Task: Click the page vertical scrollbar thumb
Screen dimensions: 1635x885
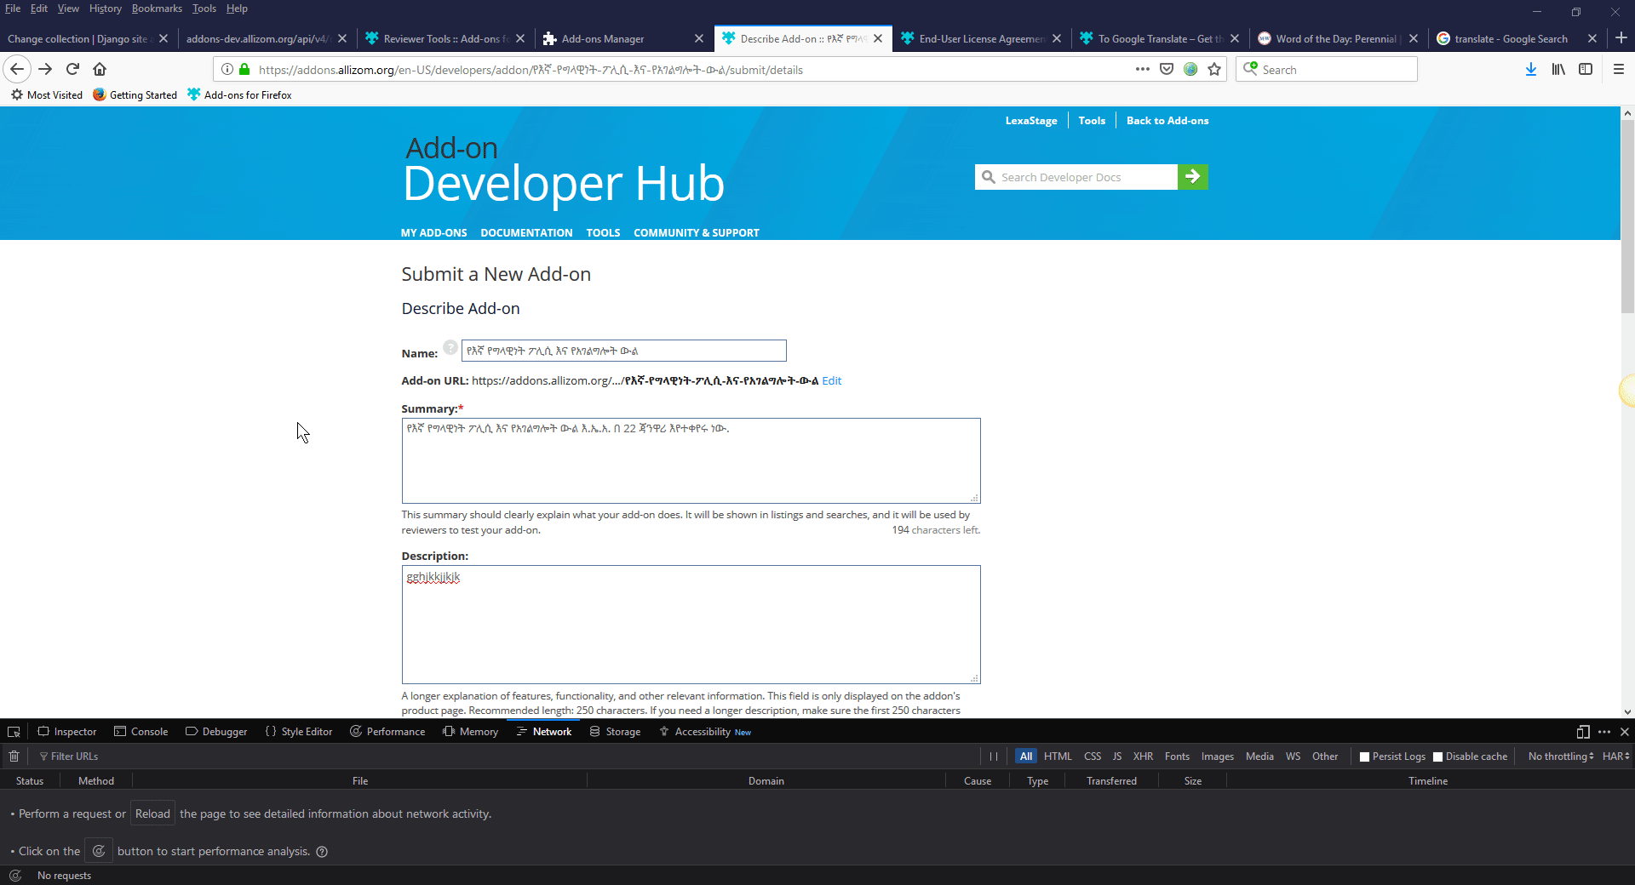Action: pos(1627,216)
